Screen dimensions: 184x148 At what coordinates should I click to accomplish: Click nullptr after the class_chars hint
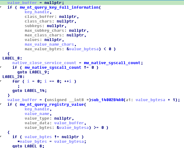pos(65,21)
